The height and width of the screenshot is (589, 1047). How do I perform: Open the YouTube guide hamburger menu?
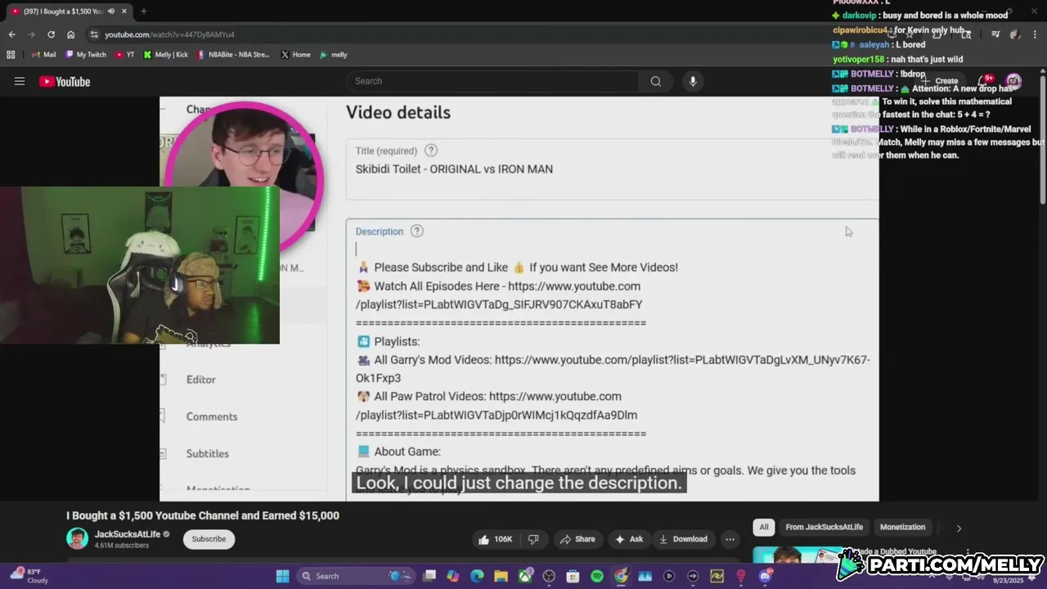click(20, 81)
